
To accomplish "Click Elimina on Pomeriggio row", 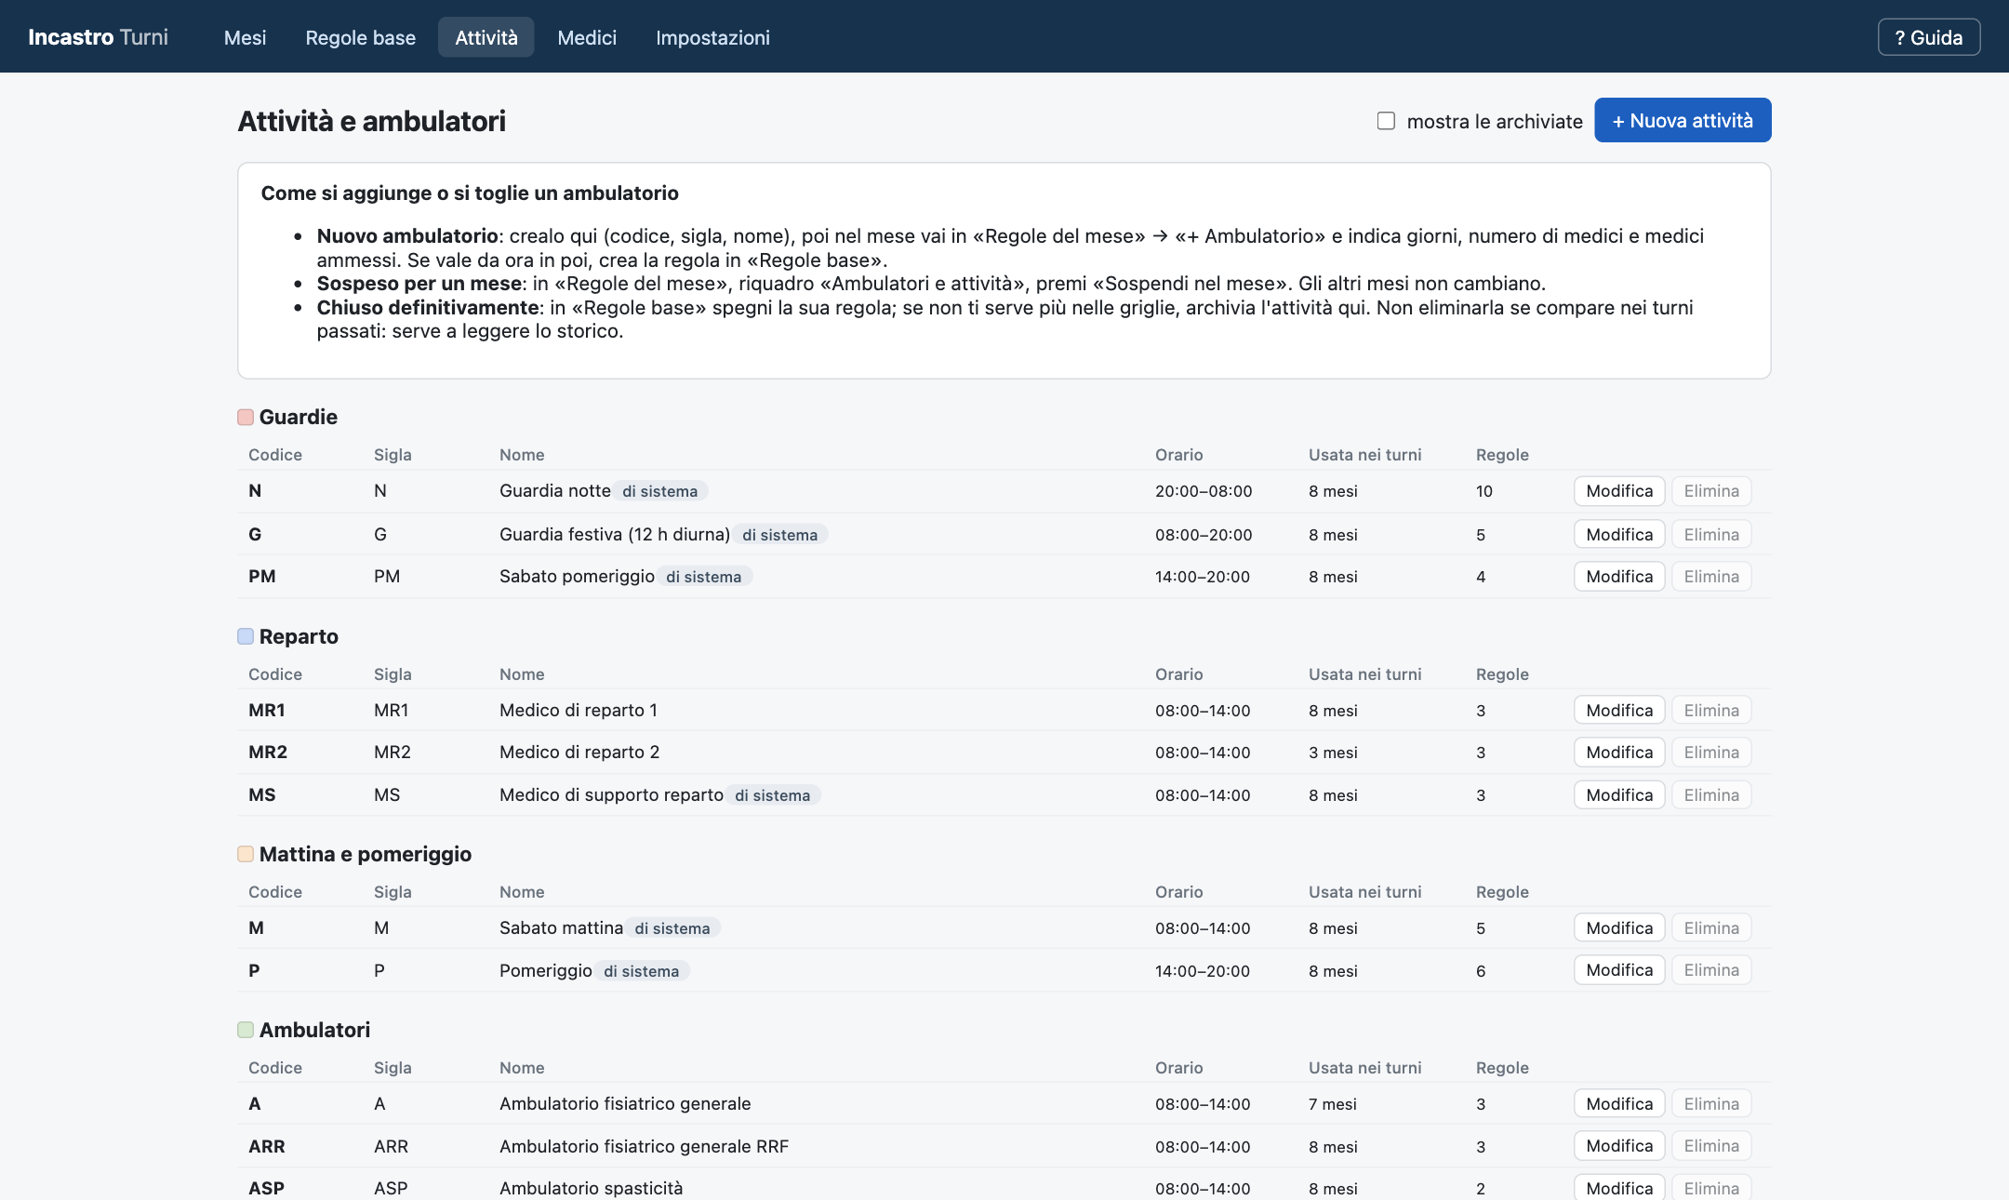I will pyautogui.click(x=1711, y=970).
